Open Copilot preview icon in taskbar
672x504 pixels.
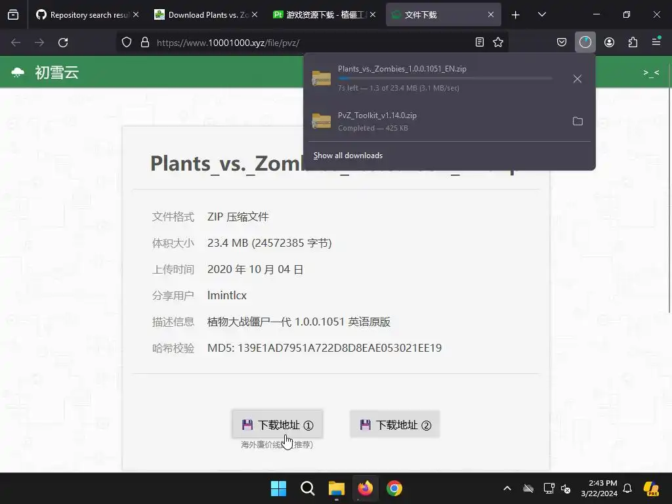[652, 488]
